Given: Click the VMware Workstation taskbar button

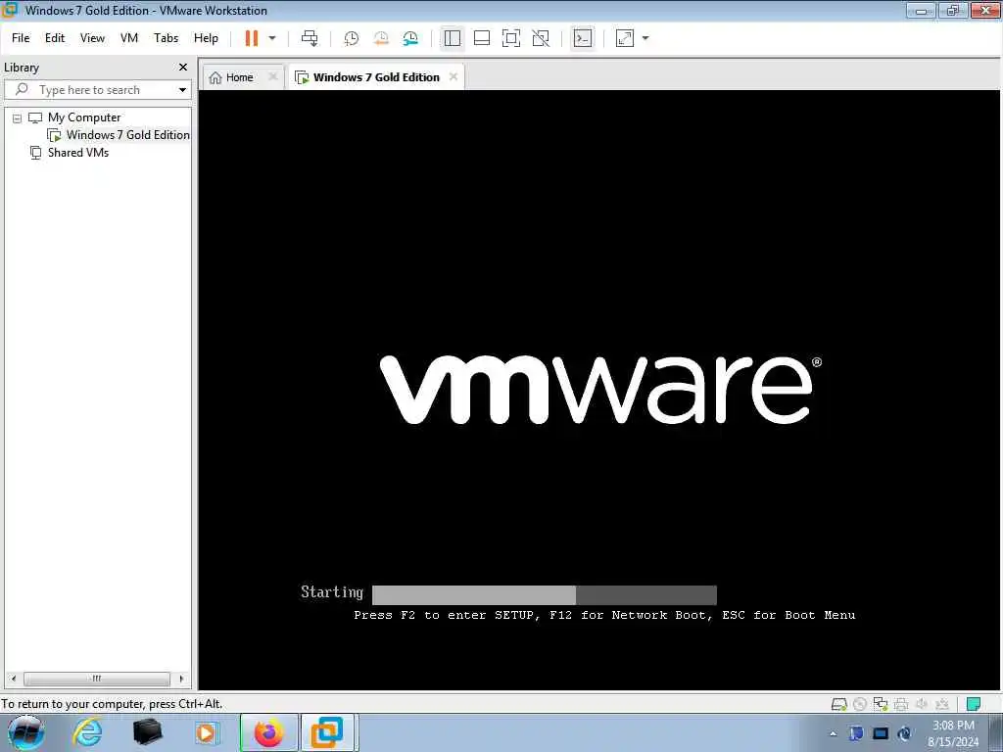Looking at the screenshot, I should (329, 732).
